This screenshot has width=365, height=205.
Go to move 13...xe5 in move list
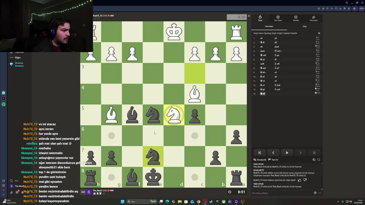click(x=277, y=89)
